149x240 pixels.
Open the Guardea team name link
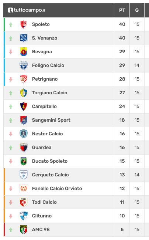42,148
